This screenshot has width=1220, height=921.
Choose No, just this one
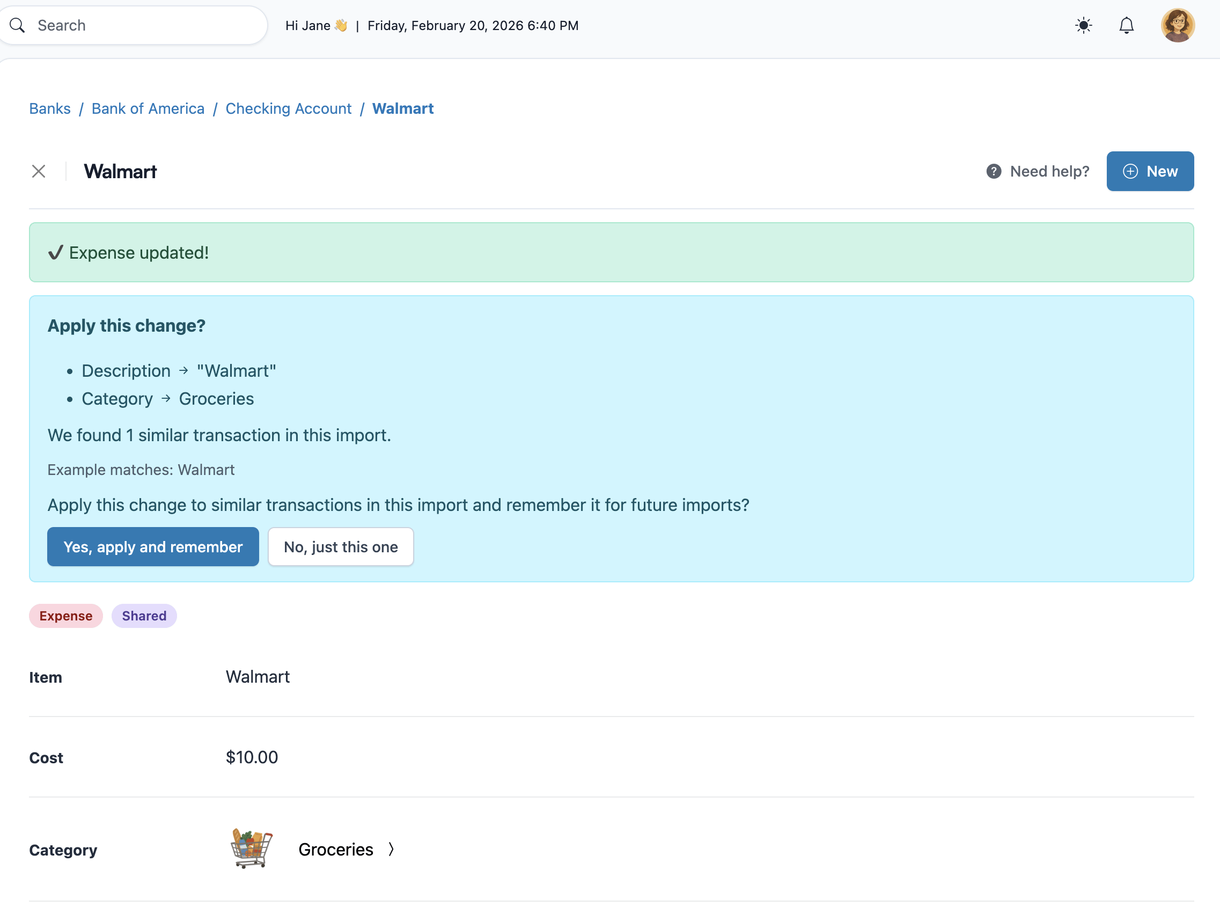(x=340, y=547)
